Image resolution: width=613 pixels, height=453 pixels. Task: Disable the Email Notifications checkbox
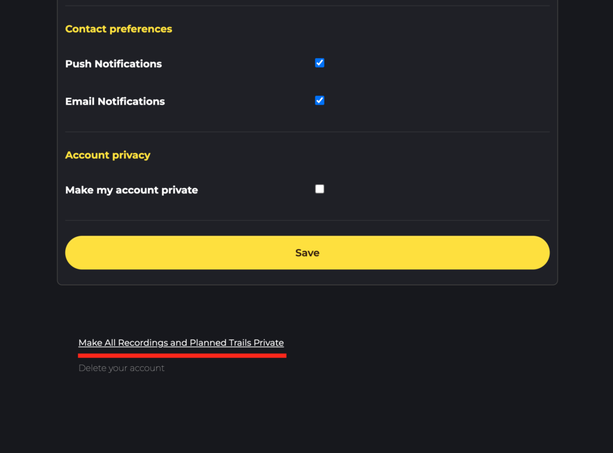320,101
